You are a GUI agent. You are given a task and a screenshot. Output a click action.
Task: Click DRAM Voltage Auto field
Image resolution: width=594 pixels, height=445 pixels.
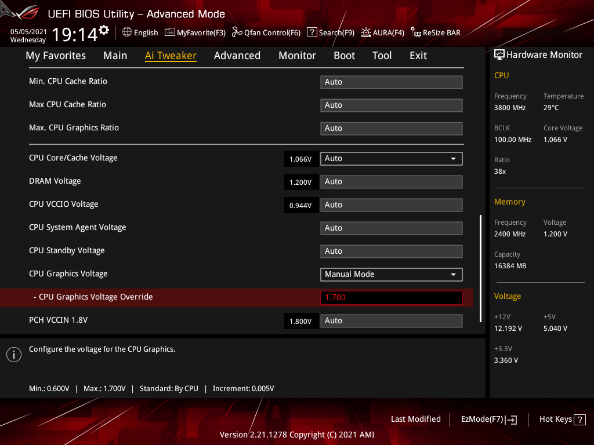click(392, 181)
